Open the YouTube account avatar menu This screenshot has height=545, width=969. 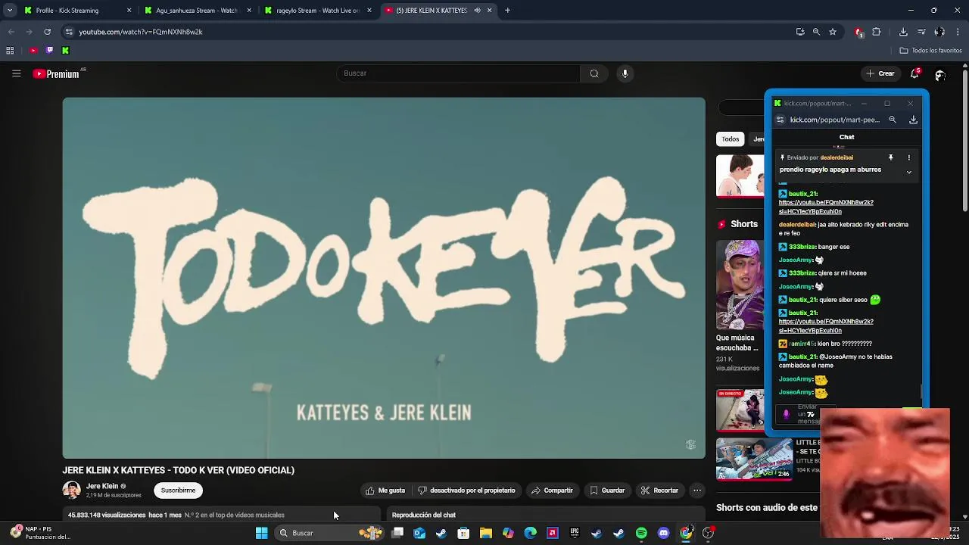tap(940, 74)
